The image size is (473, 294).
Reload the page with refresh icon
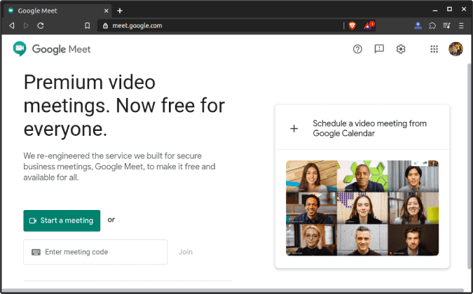point(41,26)
